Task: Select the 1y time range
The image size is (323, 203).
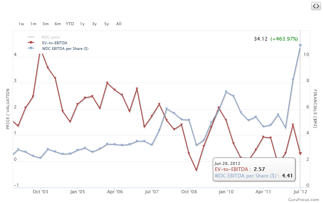Action: pyautogui.click(x=82, y=24)
